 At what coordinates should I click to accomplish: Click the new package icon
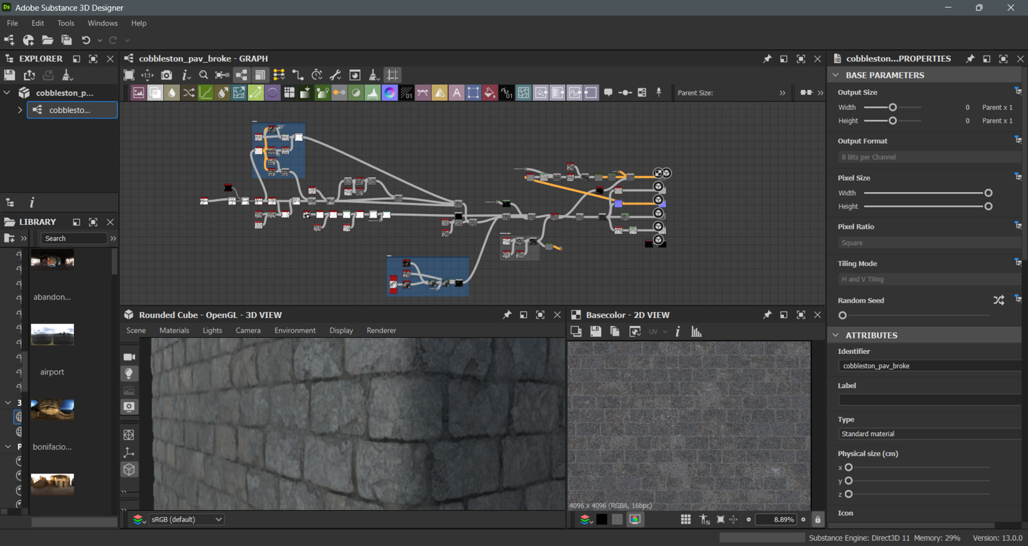[28, 40]
